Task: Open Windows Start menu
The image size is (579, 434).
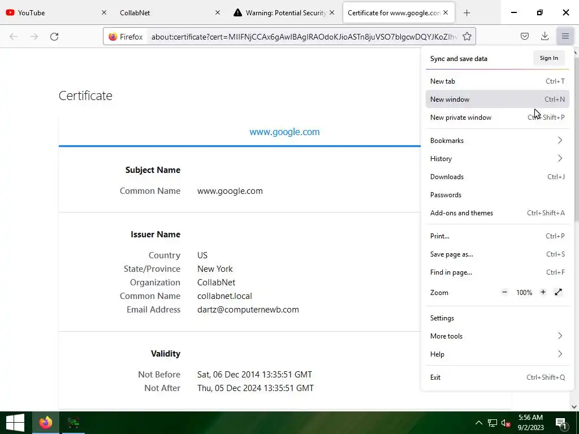Action: pos(15,423)
